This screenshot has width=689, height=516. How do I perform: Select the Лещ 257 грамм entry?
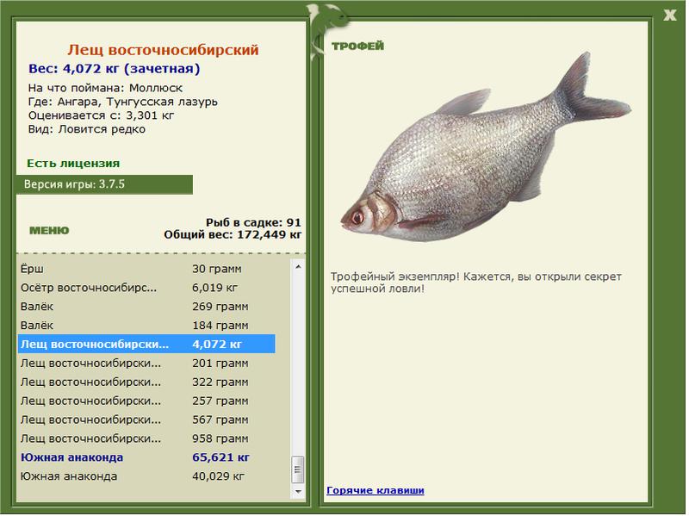[146, 401]
